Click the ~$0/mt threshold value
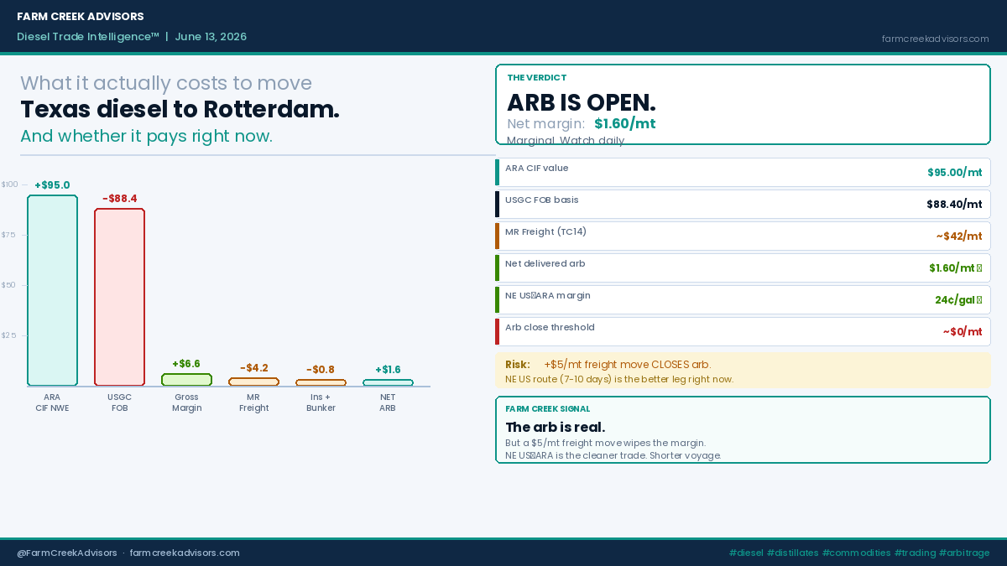 (962, 332)
